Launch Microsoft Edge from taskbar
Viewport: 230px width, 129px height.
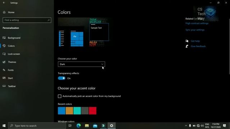pyautogui.click(x=78, y=126)
